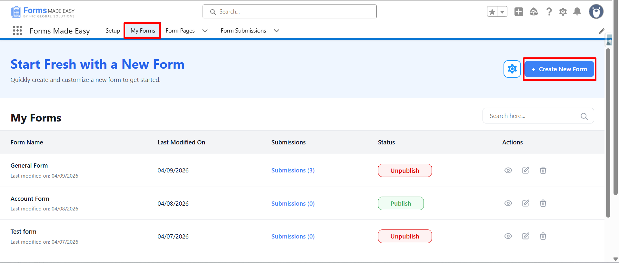Open the Favorites list dropdown arrow
Image resolution: width=619 pixels, height=263 pixels.
click(502, 12)
